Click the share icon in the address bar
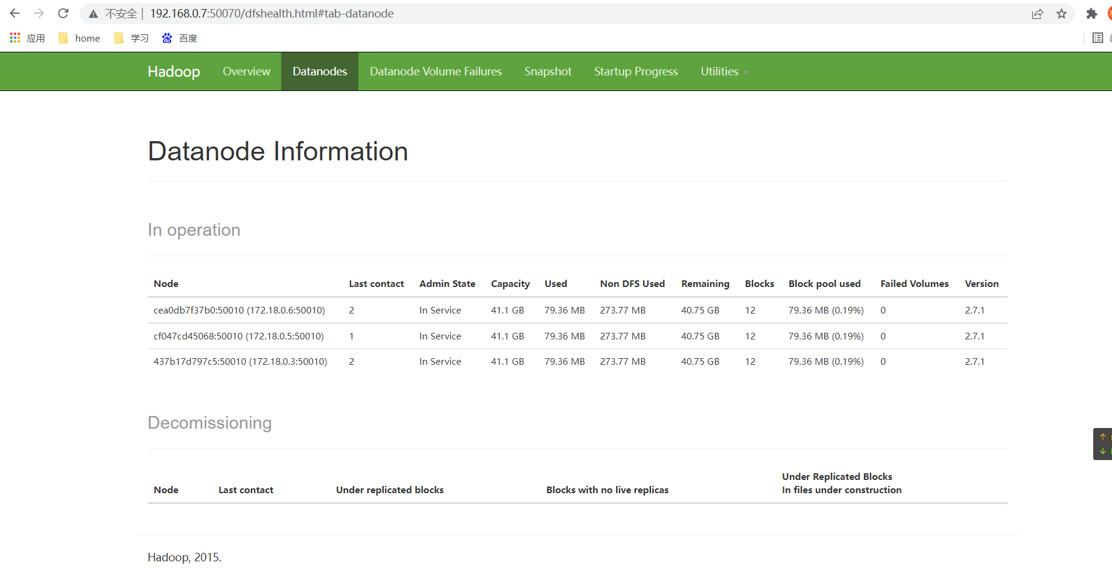The image size is (1112, 583). [1037, 13]
